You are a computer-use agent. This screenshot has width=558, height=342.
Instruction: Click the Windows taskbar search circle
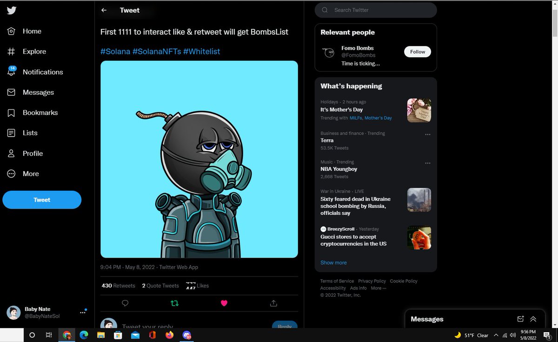[x=32, y=335]
